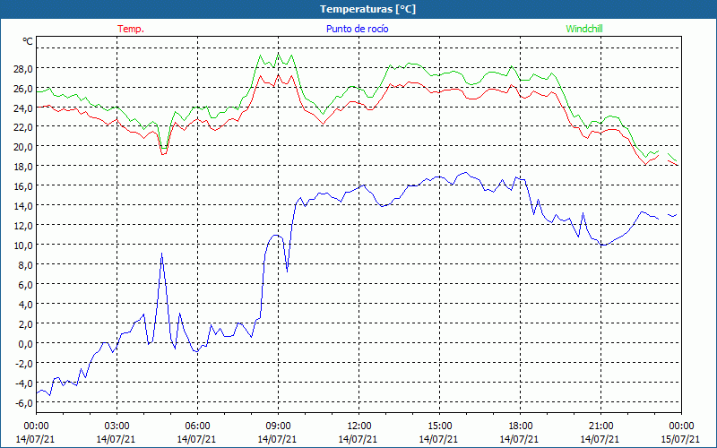Click the 26,0 y-axis value
This screenshot has width=717, height=448.
(23, 88)
